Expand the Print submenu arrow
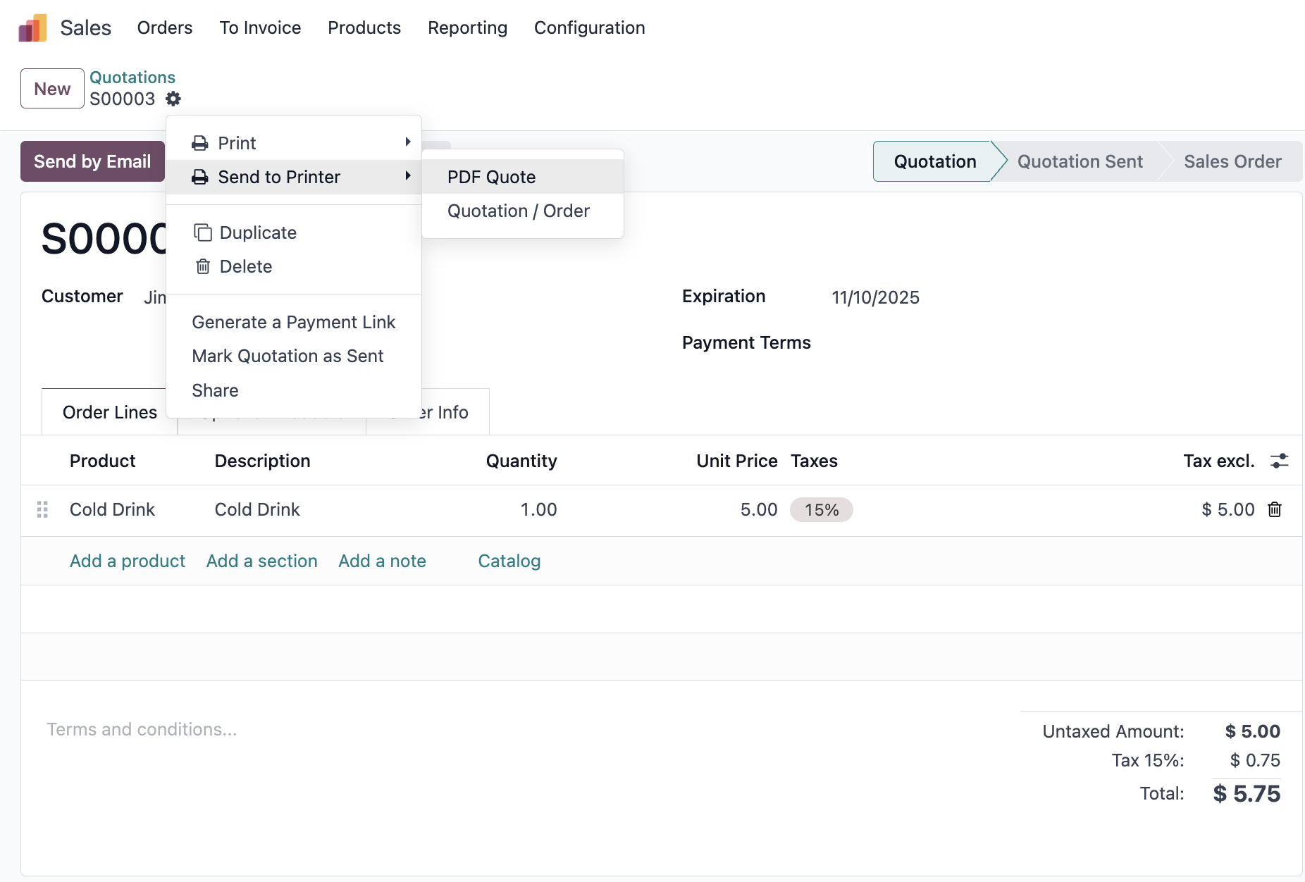This screenshot has height=882, width=1305. [x=407, y=142]
